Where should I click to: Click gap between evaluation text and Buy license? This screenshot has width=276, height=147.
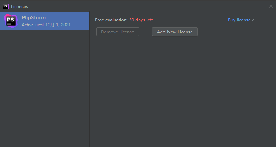tap(191, 20)
